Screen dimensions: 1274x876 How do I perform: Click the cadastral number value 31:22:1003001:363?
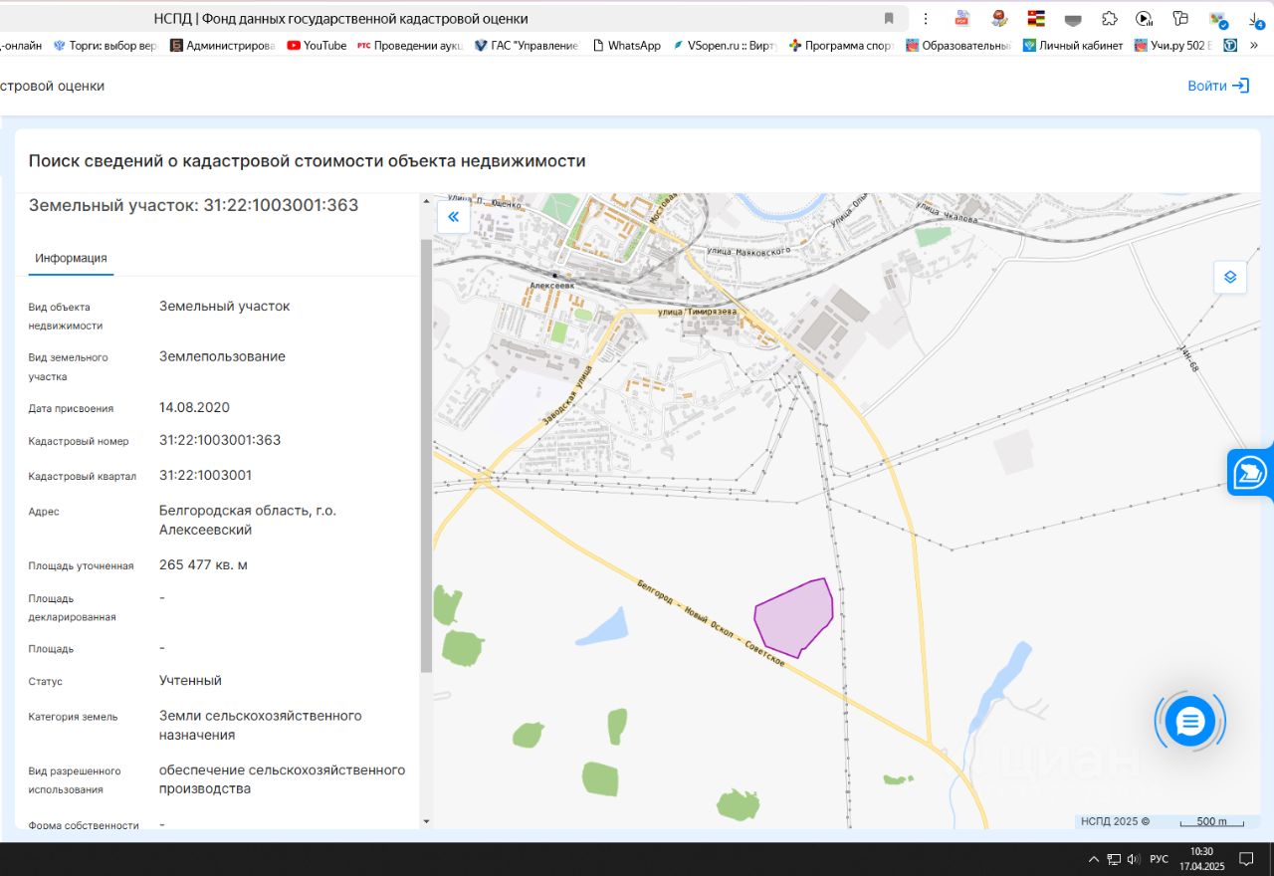pos(220,440)
